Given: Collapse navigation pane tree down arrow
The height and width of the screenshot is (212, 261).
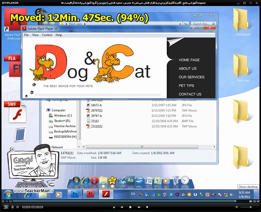Looking at the screenshot, I should click(x=79, y=147).
